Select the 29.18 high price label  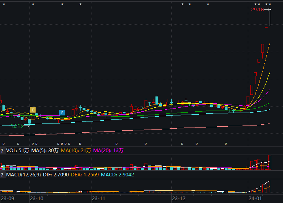point(257,10)
